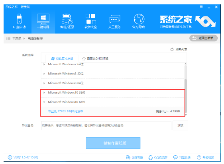Open the 备份/还原 backup restore tool
224x164 pixels.
point(67,21)
